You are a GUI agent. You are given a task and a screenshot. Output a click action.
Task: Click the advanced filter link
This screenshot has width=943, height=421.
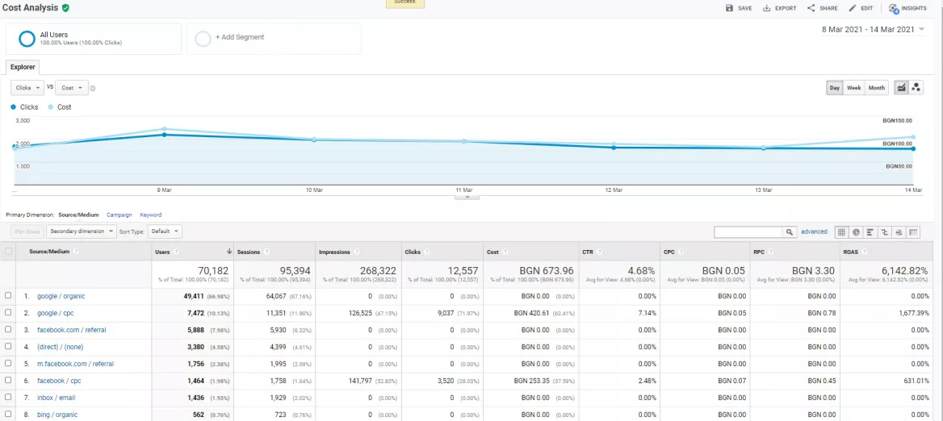tap(814, 231)
